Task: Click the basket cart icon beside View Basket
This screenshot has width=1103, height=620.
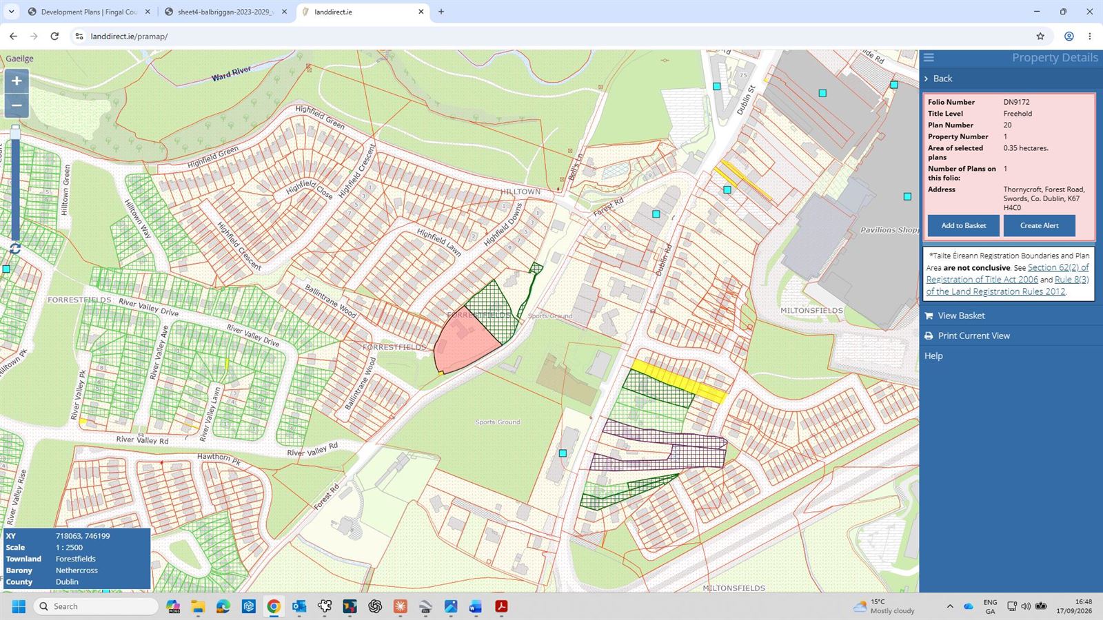Action: (929, 316)
